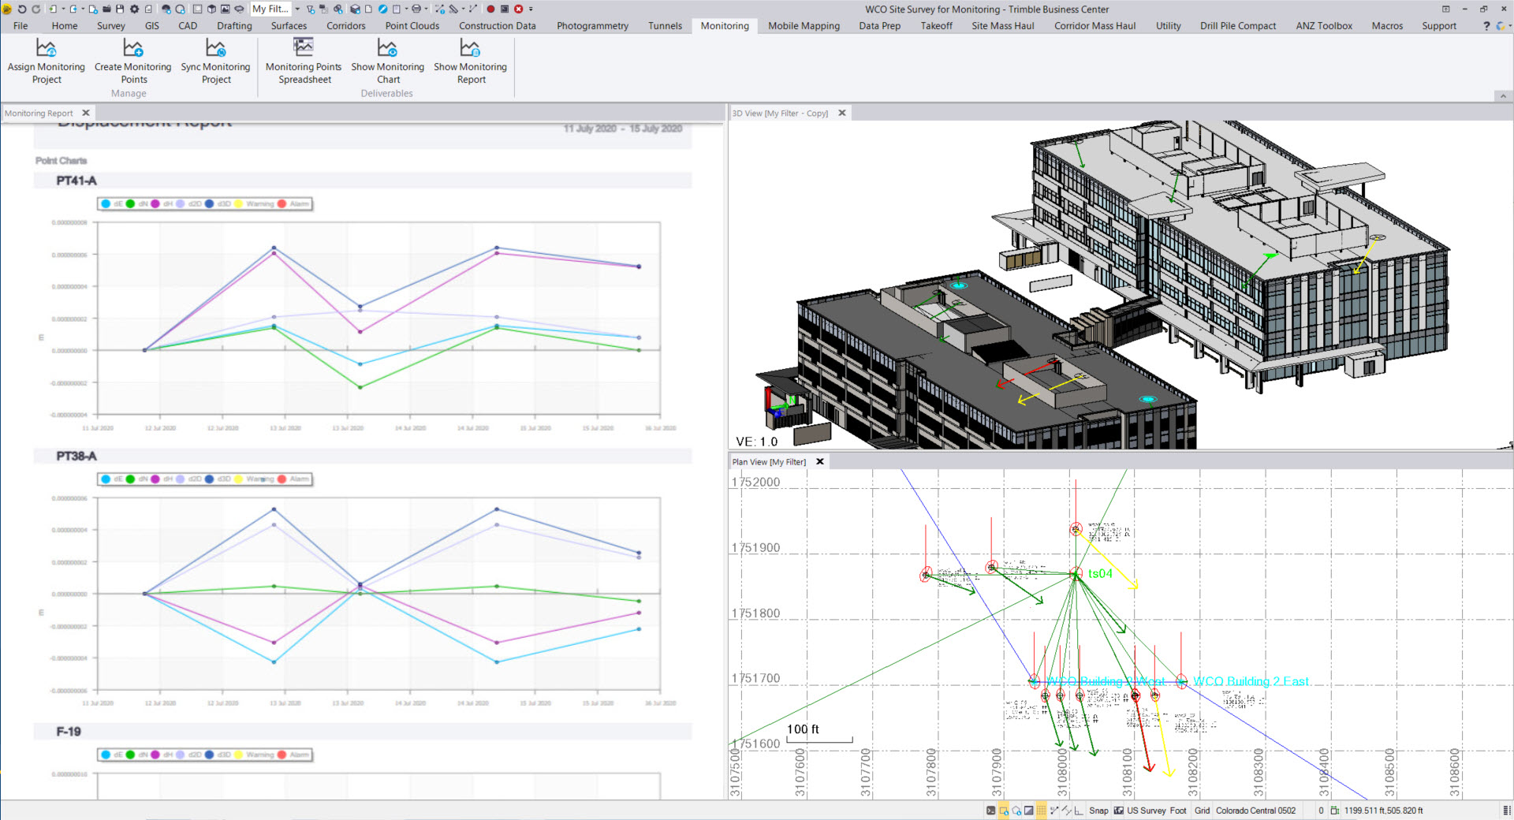Show the Monitoring Chart
This screenshot has height=820, width=1514.
coord(387,49)
